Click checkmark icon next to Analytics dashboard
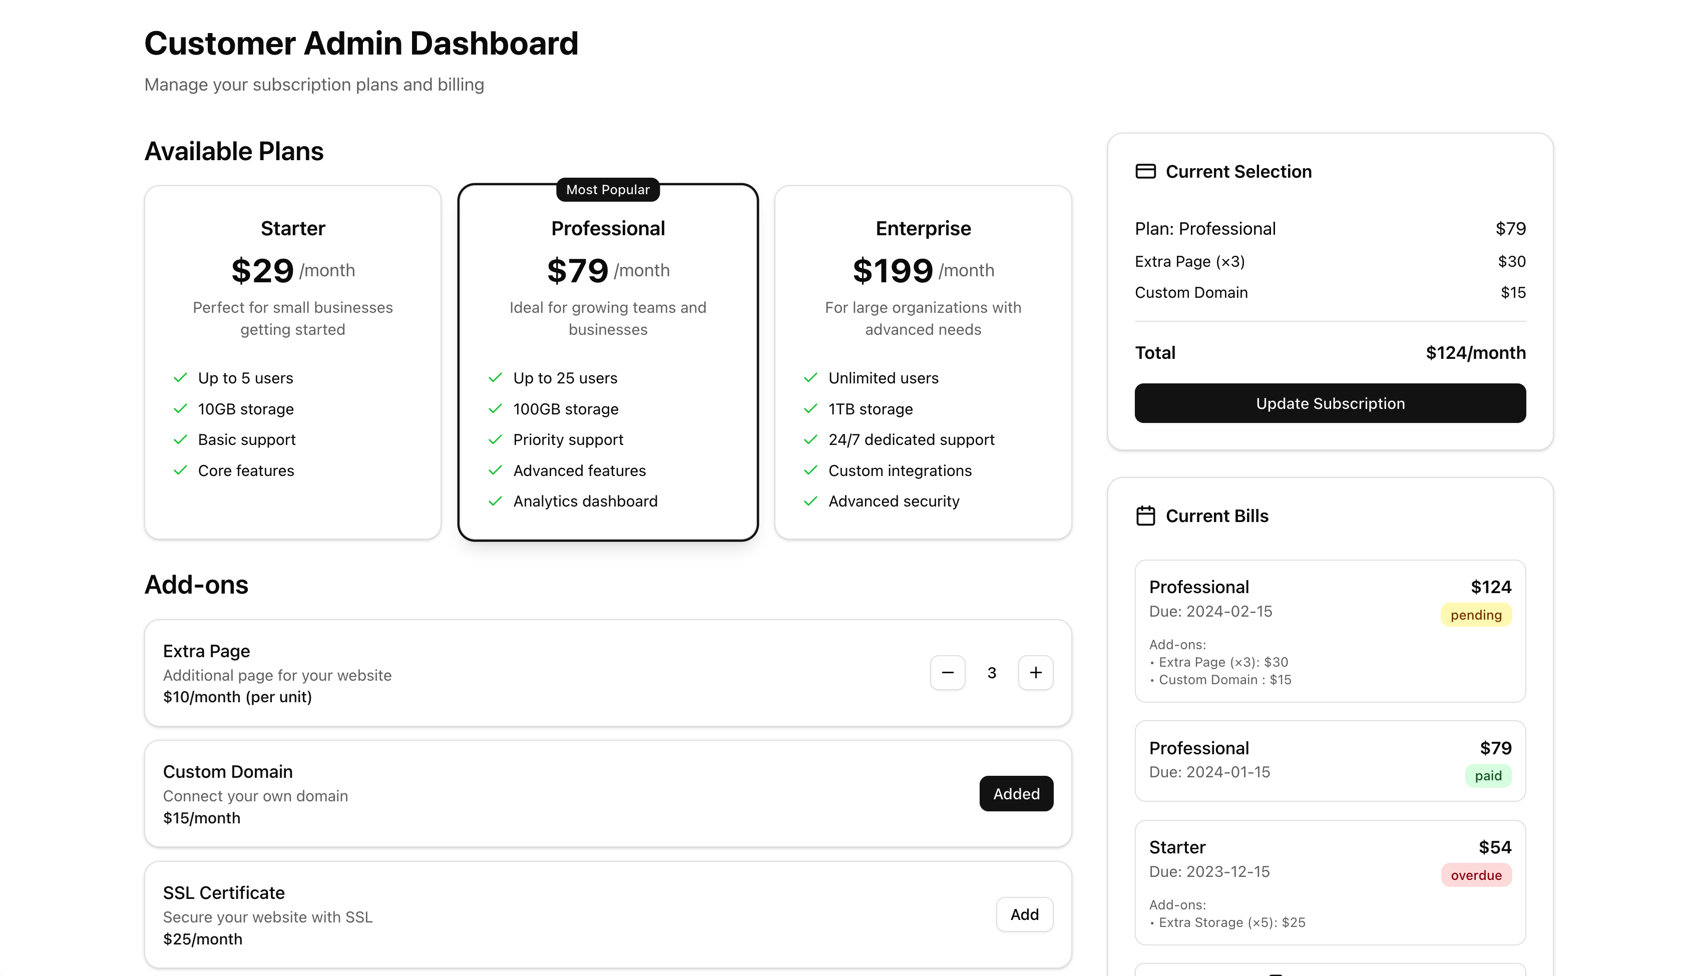The height and width of the screenshot is (976, 1696). click(495, 502)
